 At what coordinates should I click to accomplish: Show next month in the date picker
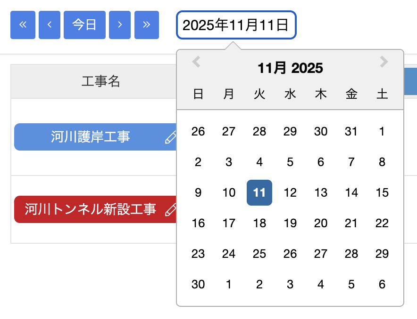tap(384, 62)
